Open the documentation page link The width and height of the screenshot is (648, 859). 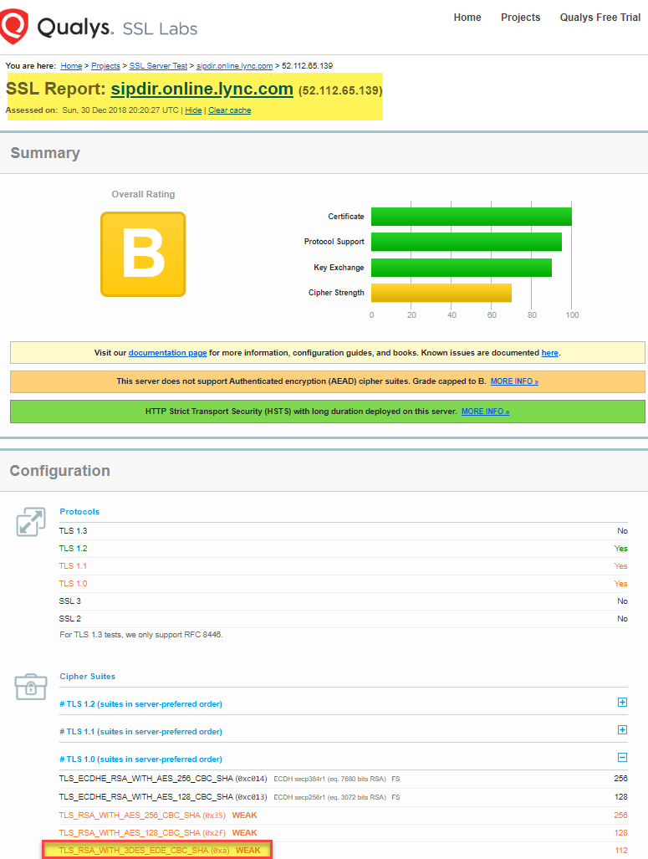[x=167, y=353]
